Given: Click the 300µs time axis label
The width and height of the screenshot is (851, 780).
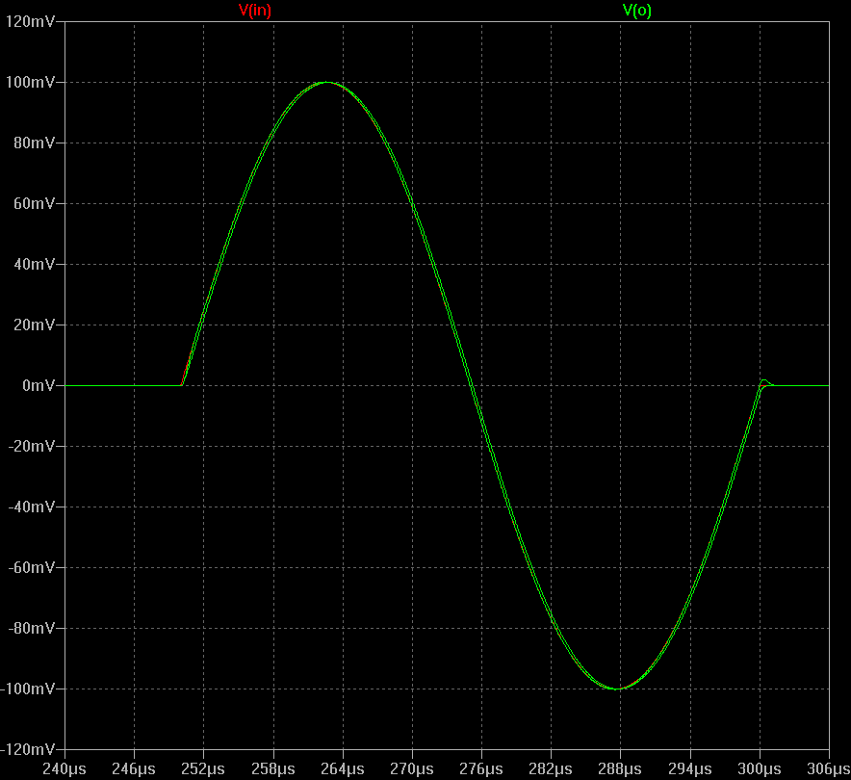Looking at the screenshot, I should [760, 769].
